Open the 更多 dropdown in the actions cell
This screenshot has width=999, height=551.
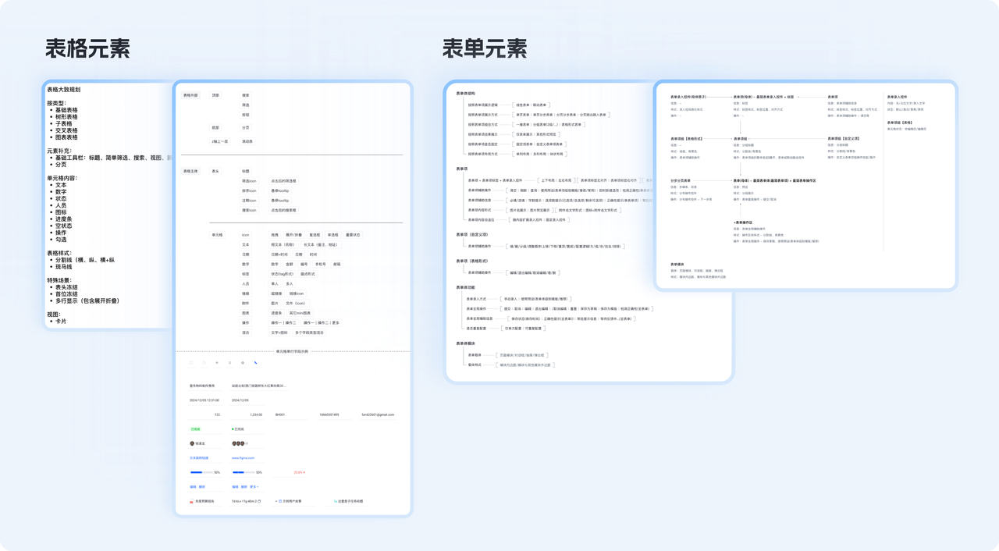[255, 487]
